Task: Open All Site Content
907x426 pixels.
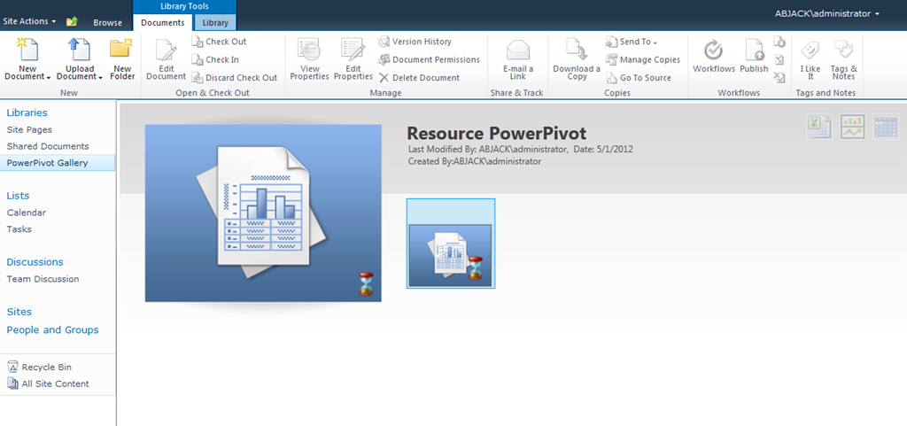Action: tap(48, 383)
